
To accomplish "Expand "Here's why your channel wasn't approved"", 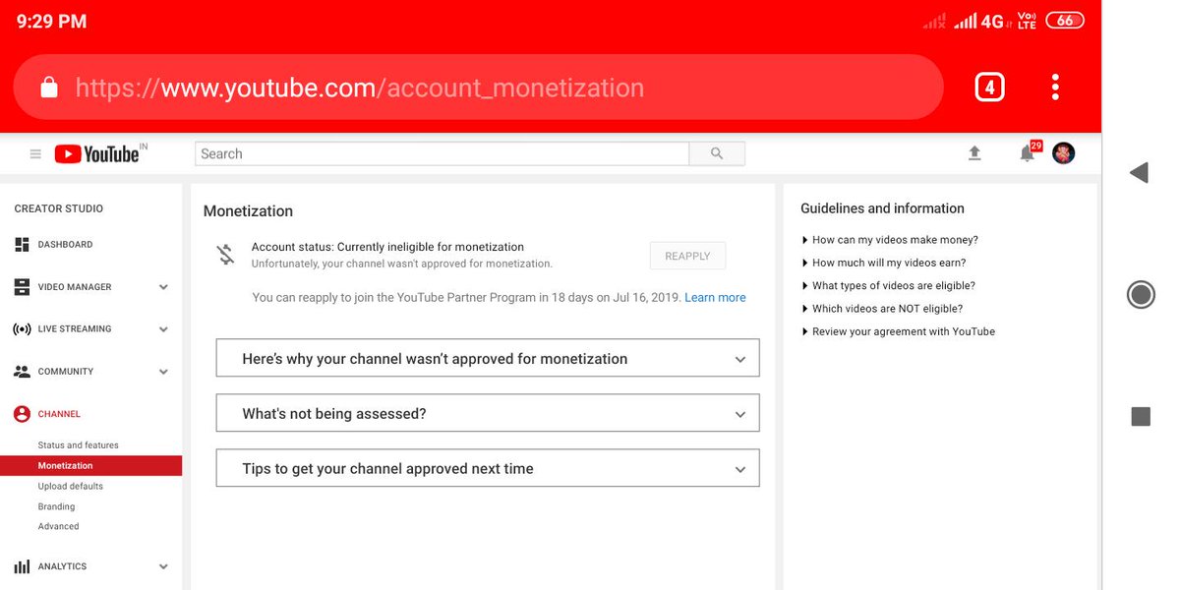I will pyautogui.click(x=488, y=359).
